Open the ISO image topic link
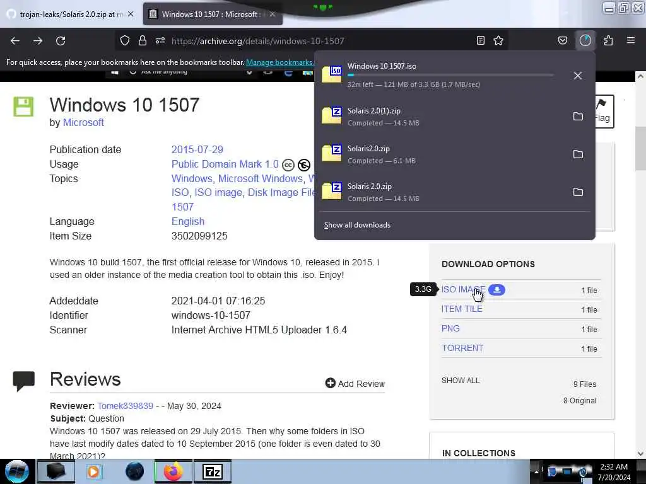The image size is (646, 484). [x=218, y=193]
